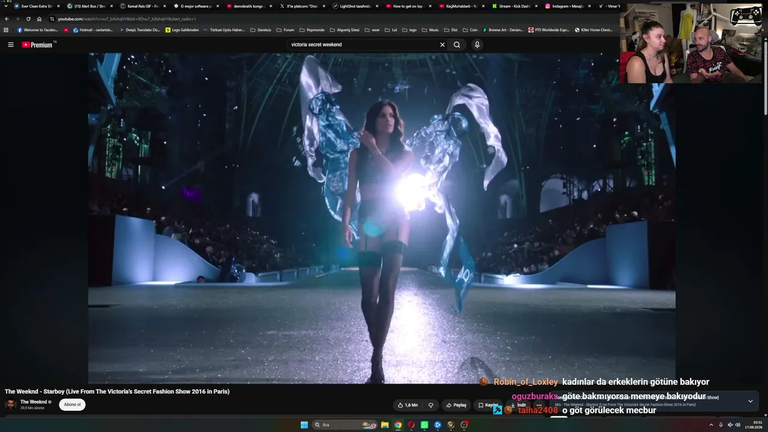Close the "Ever Clean Extra" tab

58,6
